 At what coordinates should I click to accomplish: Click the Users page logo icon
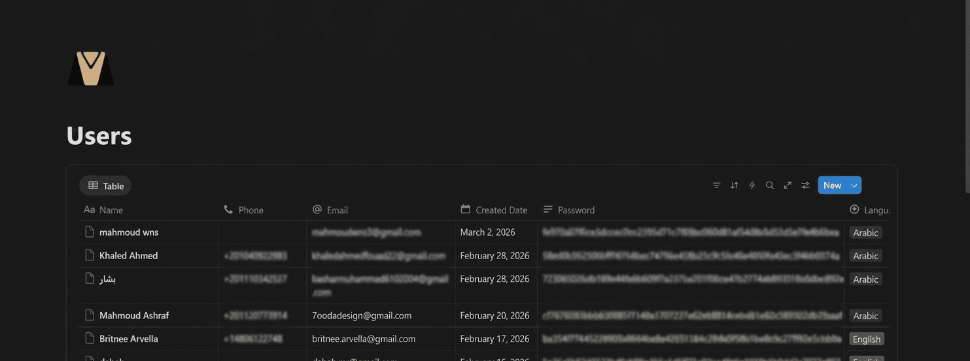tap(91, 69)
